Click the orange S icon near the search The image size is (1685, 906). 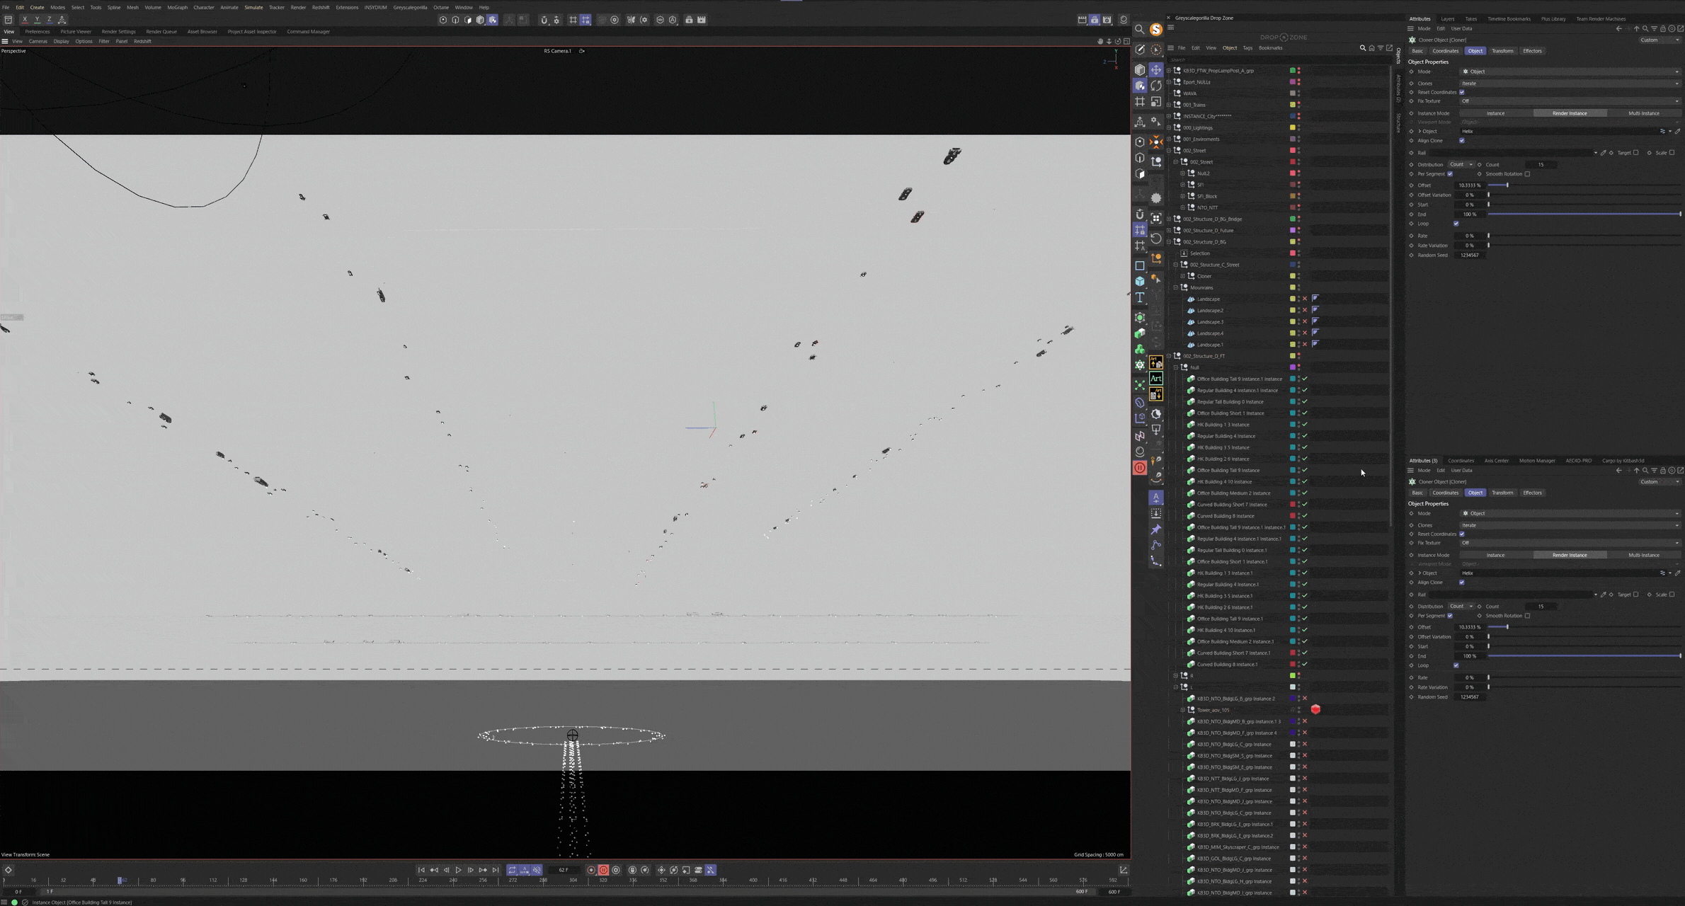1155,30
